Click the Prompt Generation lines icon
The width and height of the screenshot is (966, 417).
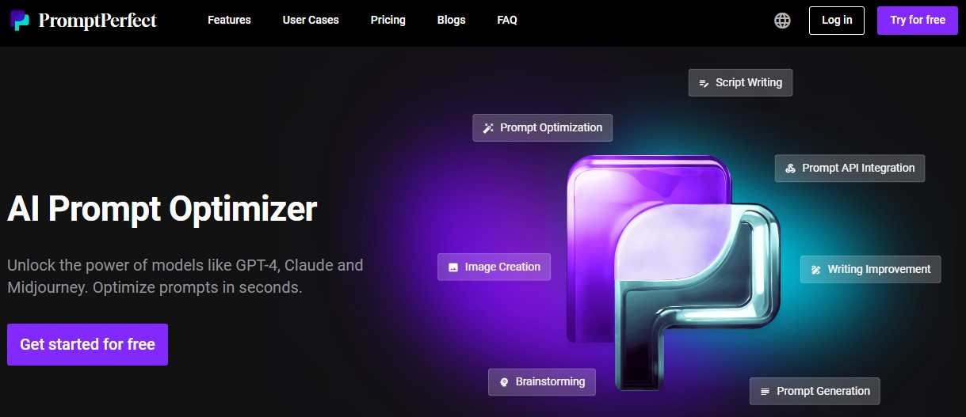[x=765, y=392]
